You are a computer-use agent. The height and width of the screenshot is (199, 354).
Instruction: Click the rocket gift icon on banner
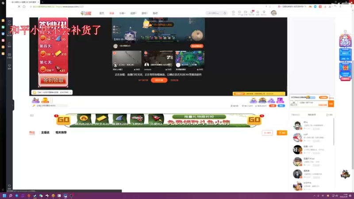coord(156,120)
